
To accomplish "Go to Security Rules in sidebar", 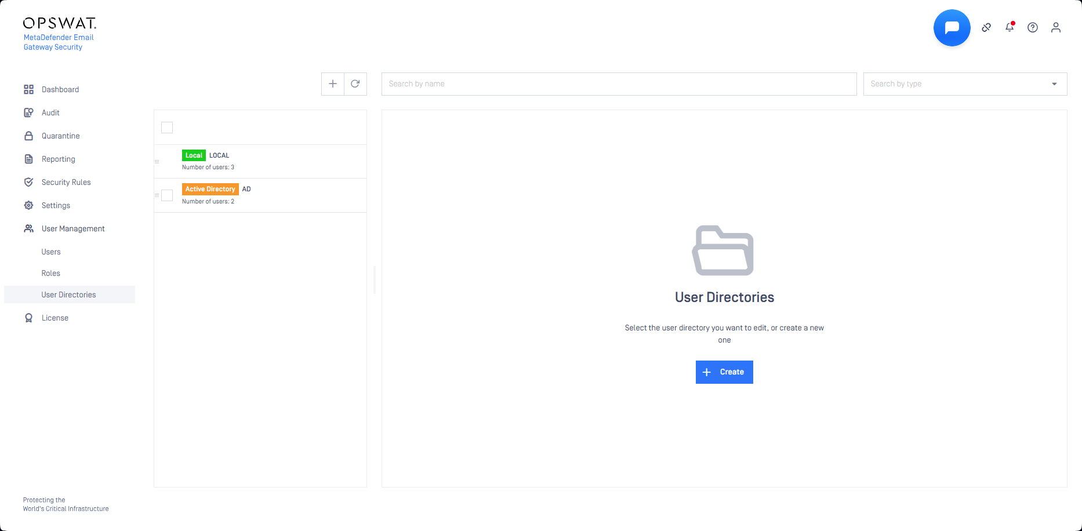I will [66, 183].
